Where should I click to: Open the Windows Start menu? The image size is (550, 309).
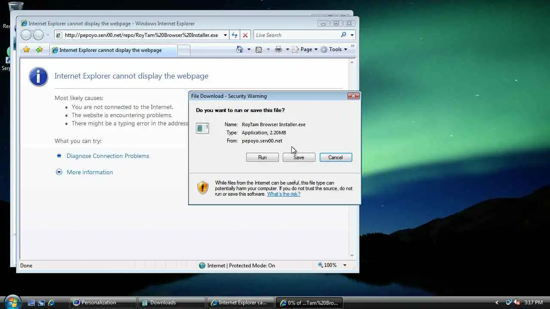pos(12,301)
